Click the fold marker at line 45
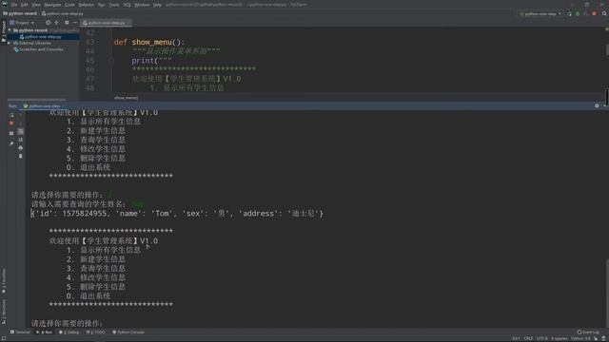The height and width of the screenshot is (342, 609). coord(111,61)
